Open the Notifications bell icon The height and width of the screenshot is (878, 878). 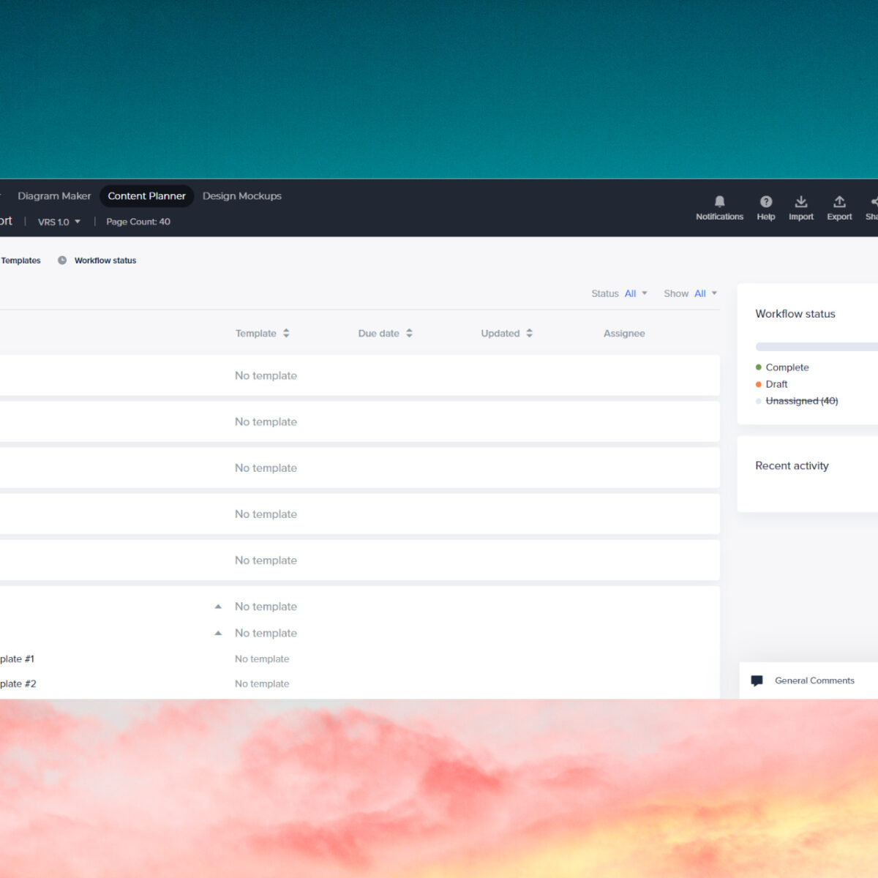(x=719, y=201)
